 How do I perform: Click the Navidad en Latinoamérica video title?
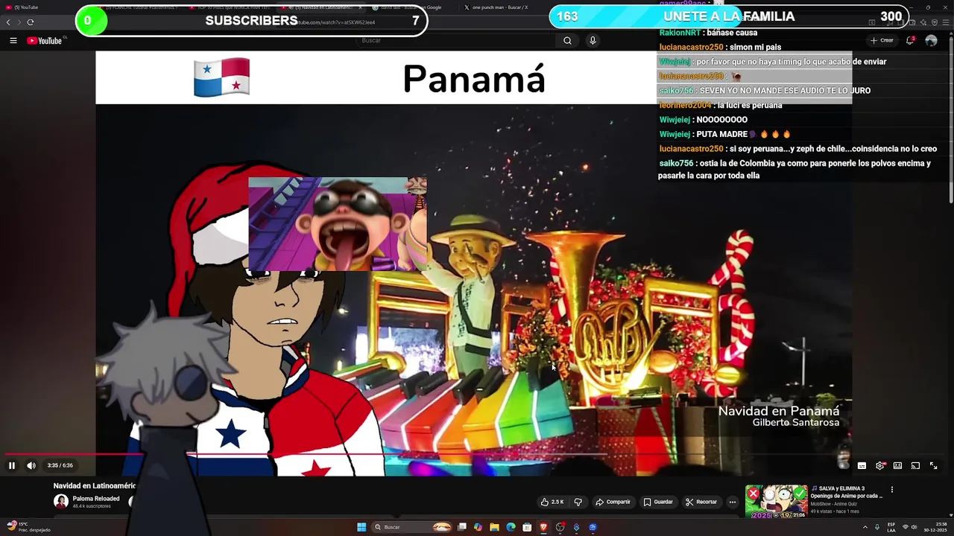[x=95, y=485]
